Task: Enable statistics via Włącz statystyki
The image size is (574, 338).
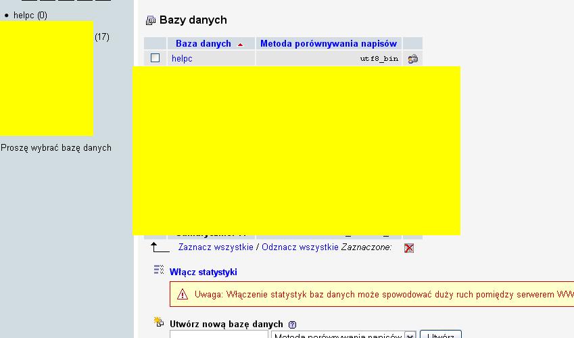Action: click(204, 272)
